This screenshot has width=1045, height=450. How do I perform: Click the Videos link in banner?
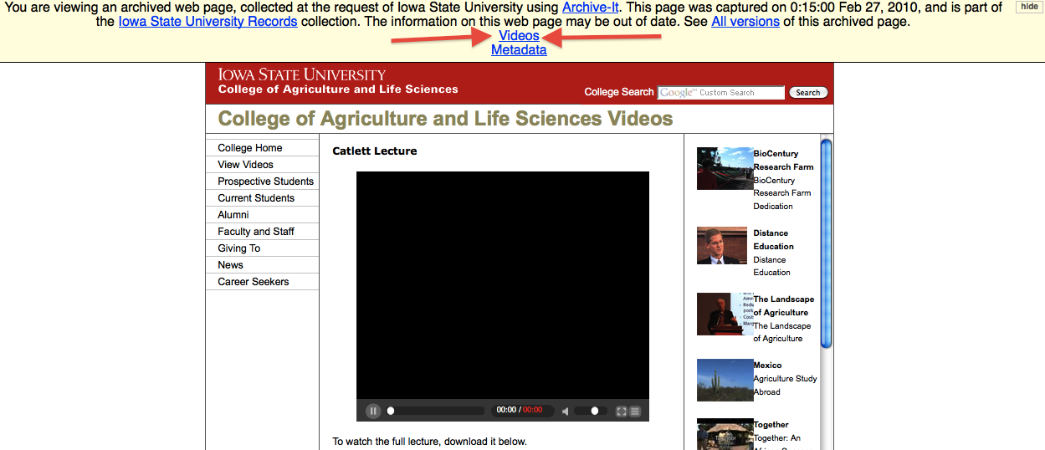(x=519, y=36)
